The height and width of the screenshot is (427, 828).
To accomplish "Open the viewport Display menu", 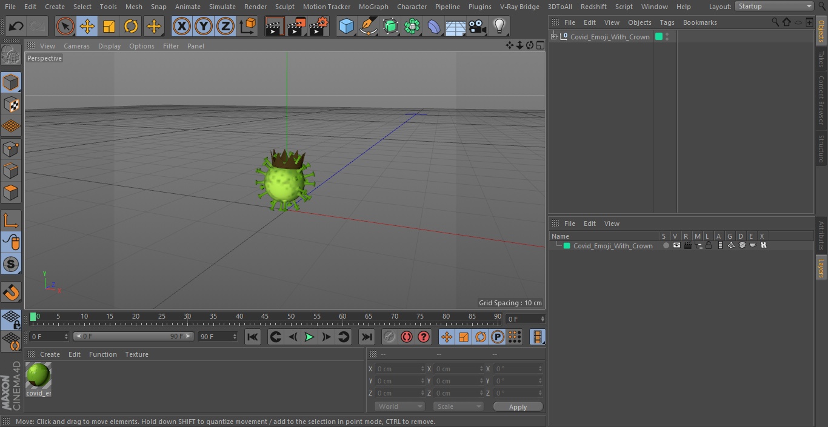I will pos(110,46).
